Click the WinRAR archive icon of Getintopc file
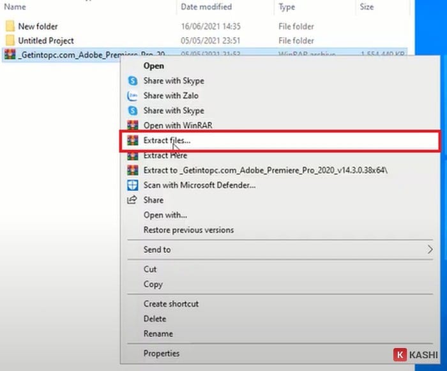The width and height of the screenshot is (447, 371). pyautogui.click(x=10, y=54)
